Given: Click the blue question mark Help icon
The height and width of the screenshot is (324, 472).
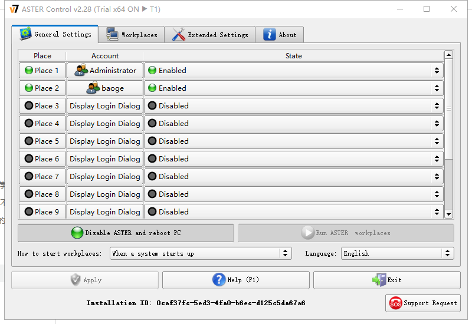Looking at the screenshot, I should (219, 279).
